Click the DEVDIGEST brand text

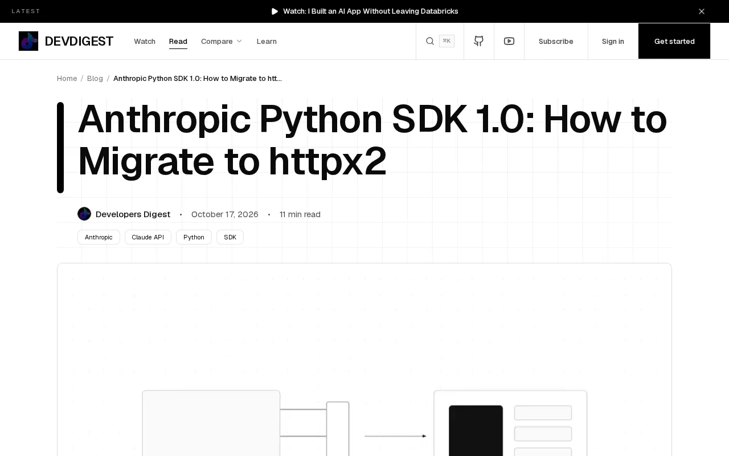coord(79,41)
